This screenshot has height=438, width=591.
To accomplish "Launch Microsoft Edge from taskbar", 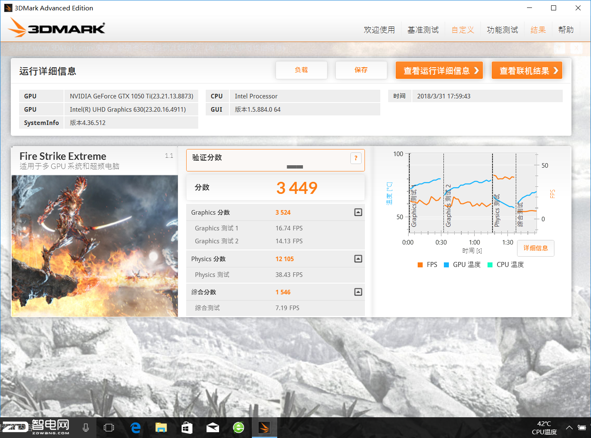I will pyautogui.click(x=135, y=428).
